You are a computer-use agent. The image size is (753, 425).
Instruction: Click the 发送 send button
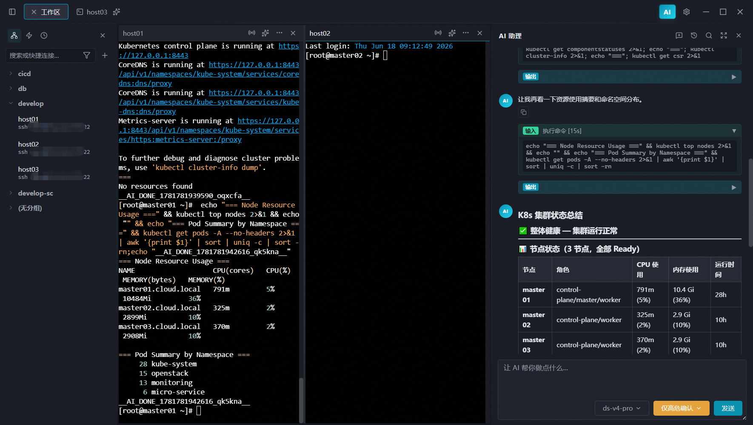click(728, 408)
